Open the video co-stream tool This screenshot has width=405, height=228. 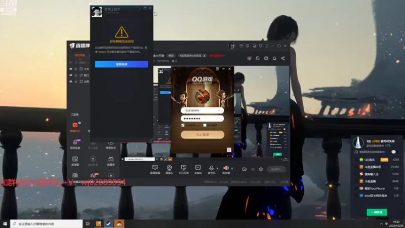click(x=75, y=144)
